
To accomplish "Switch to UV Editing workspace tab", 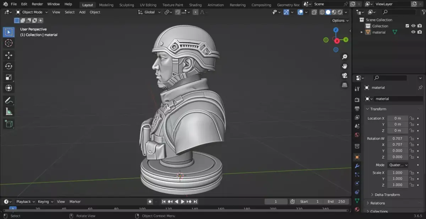I will coord(148,5).
